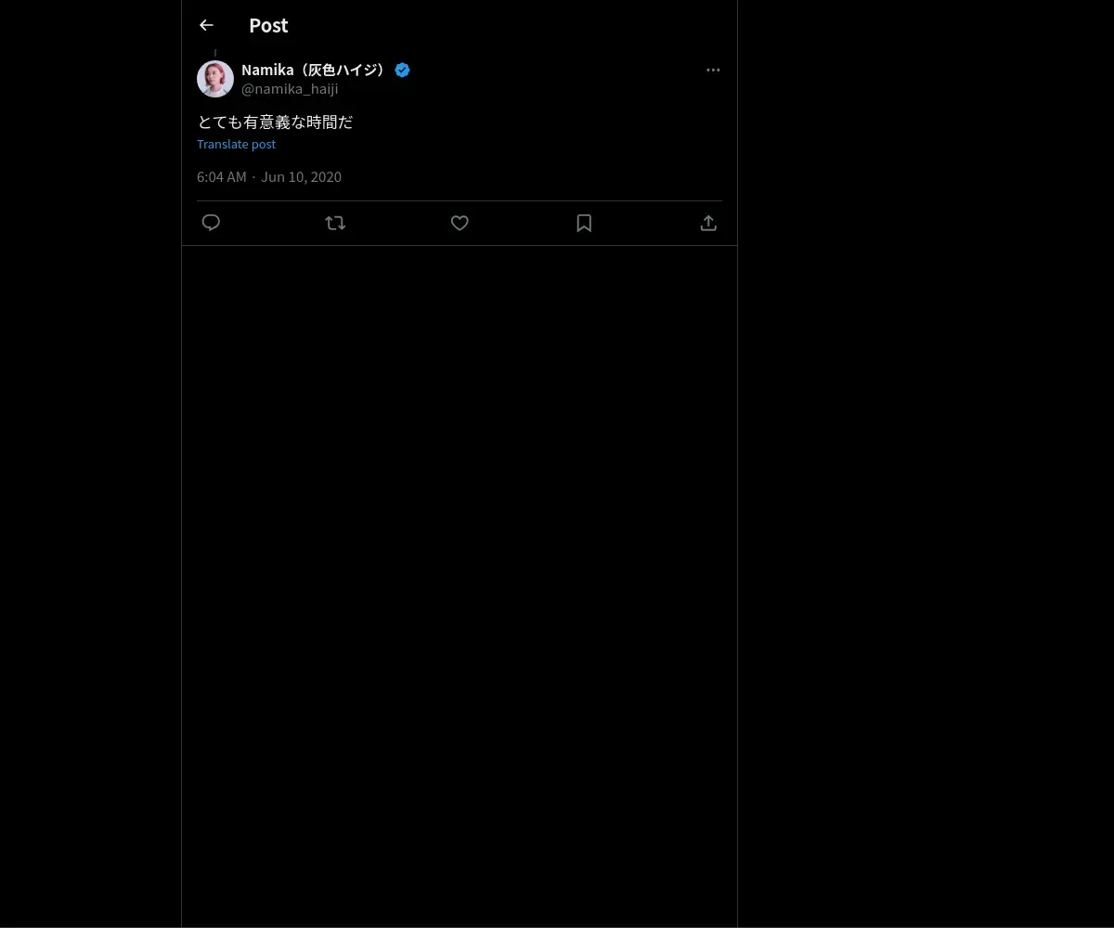
Task: Click the divider line above action icons
Action: point(460,200)
